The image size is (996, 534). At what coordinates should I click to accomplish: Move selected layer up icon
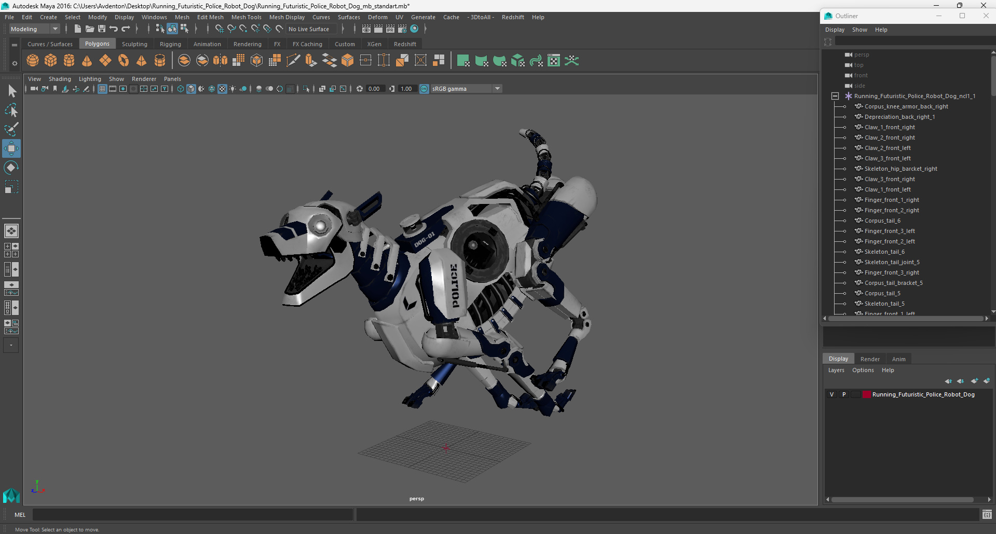click(948, 381)
